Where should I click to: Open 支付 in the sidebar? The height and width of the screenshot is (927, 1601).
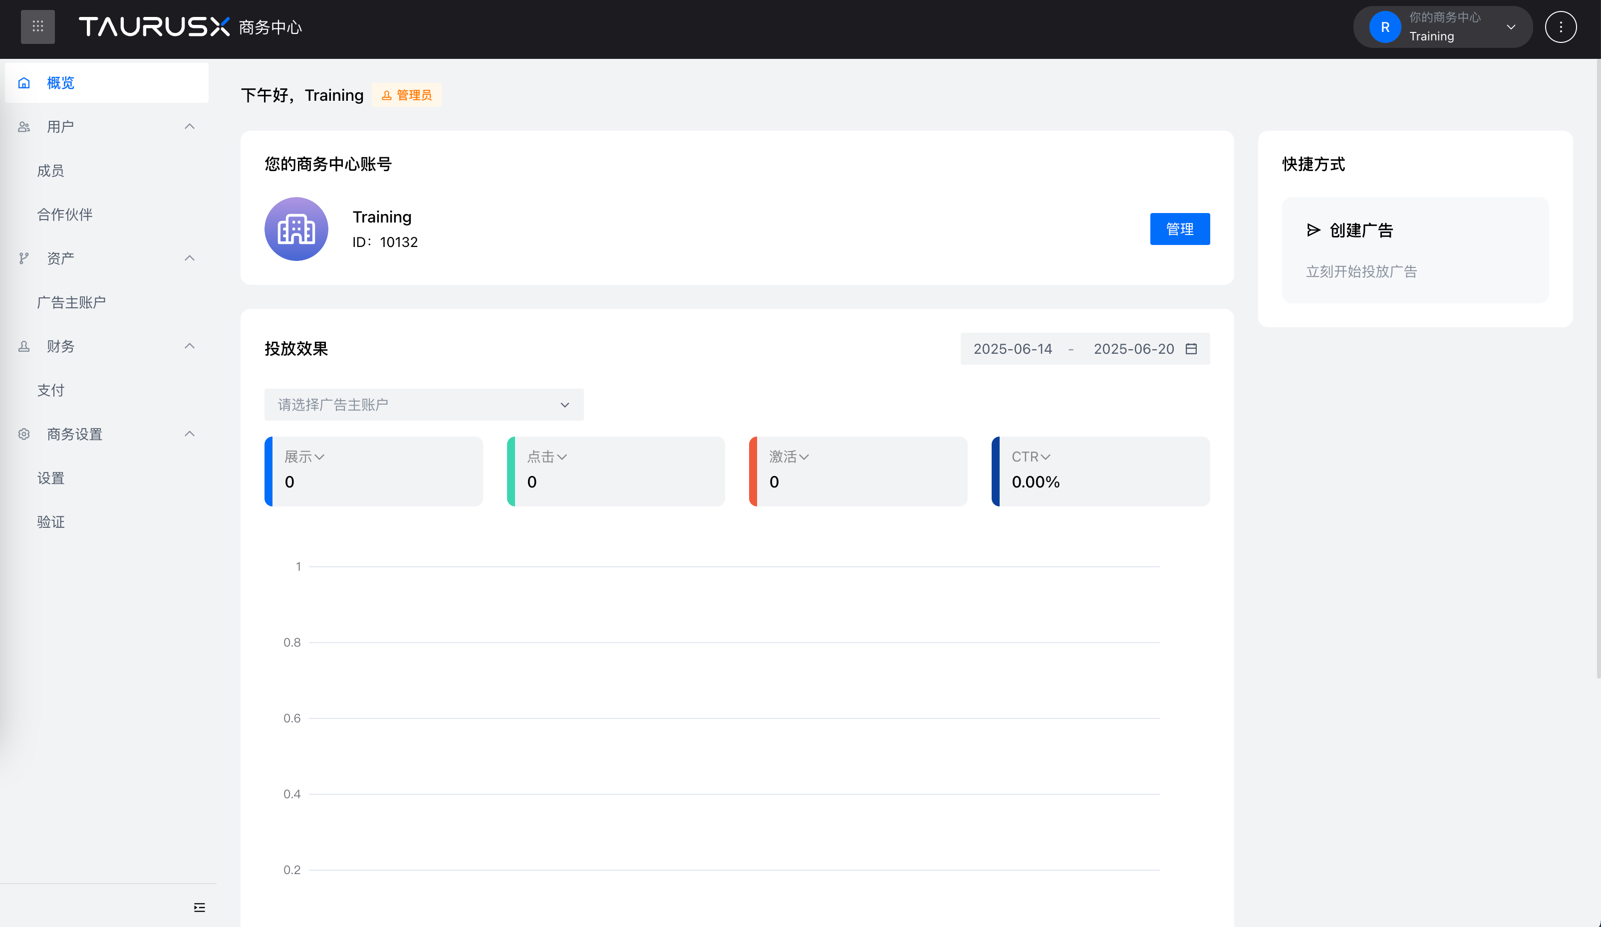[x=51, y=390]
